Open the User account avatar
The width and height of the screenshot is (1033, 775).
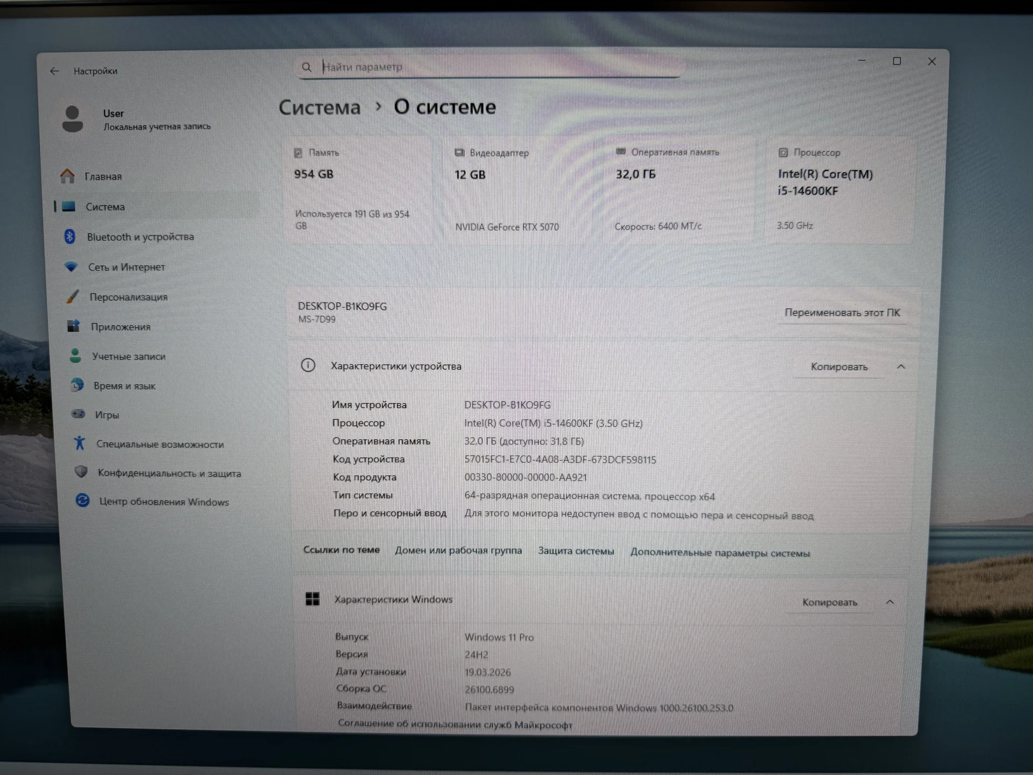(72, 119)
